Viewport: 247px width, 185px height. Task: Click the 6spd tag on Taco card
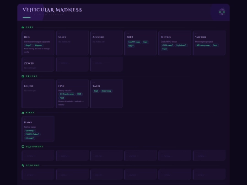[x=96, y=91]
